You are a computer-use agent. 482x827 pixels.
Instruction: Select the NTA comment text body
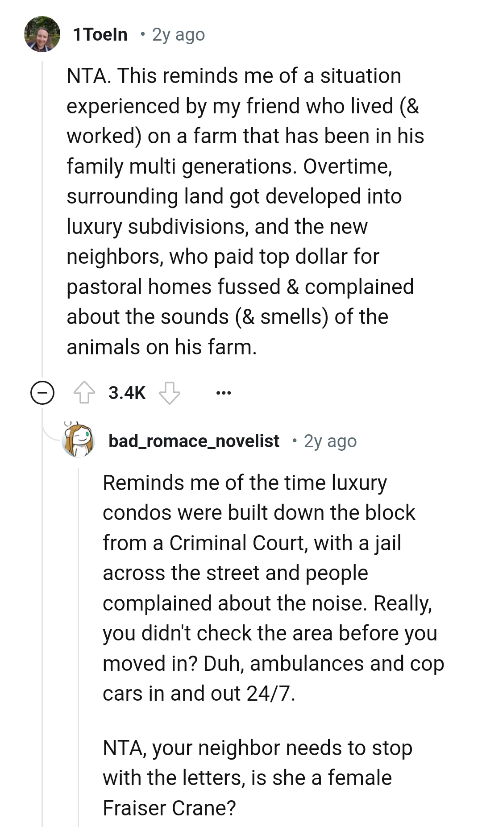pos(241,210)
